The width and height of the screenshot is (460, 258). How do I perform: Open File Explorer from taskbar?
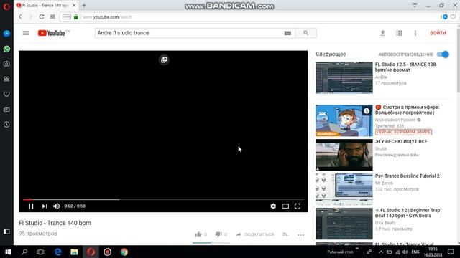point(74,252)
